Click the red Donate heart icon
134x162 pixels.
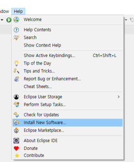(x=16, y=149)
